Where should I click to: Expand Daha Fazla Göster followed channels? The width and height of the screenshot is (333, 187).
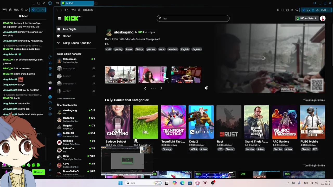coord(66,98)
